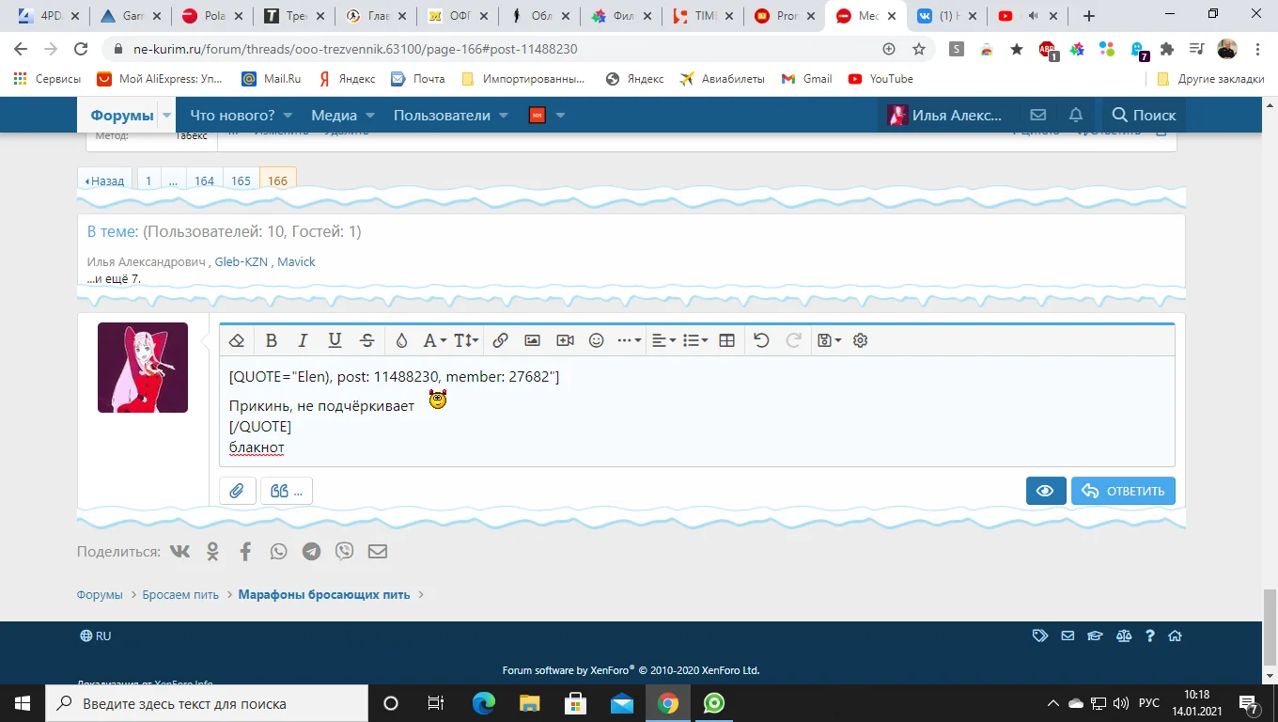This screenshot has width=1278, height=722.
Task: Bookmark this page with the star icon
Action: 919,49
